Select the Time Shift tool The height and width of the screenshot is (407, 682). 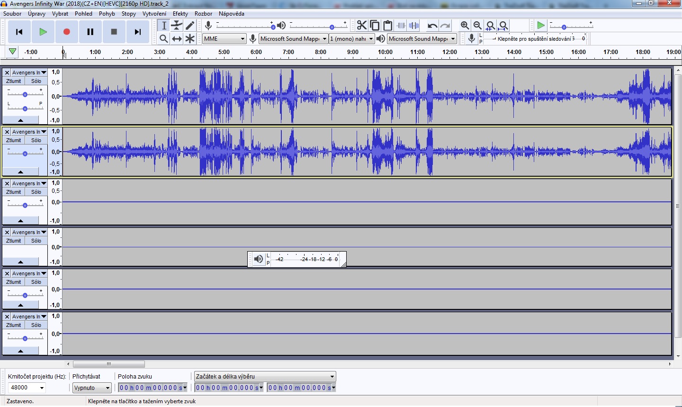point(177,39)
